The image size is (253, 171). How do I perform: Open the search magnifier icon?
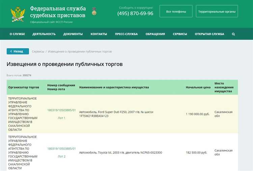tap(233, 34)
